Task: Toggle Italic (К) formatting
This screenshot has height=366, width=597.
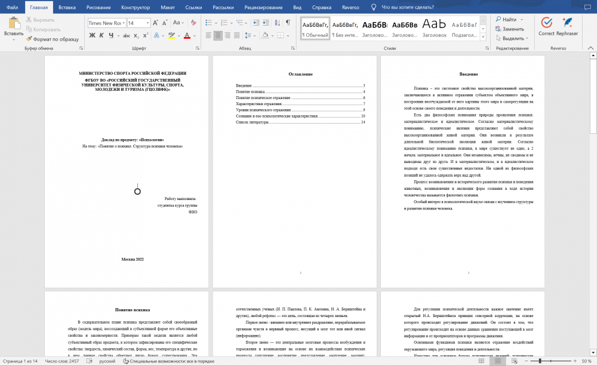Action: 101,35
